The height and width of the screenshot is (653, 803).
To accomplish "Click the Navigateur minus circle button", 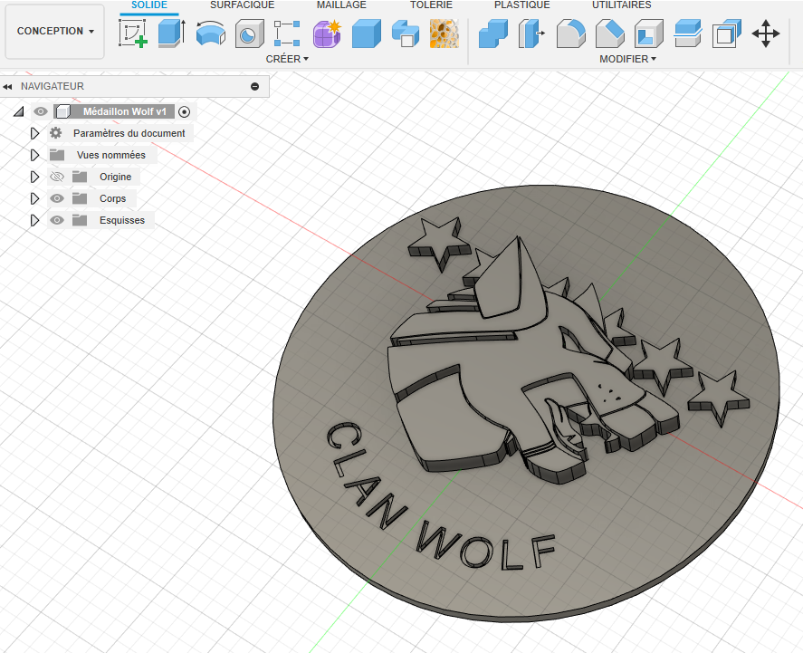I will (254, 87).
